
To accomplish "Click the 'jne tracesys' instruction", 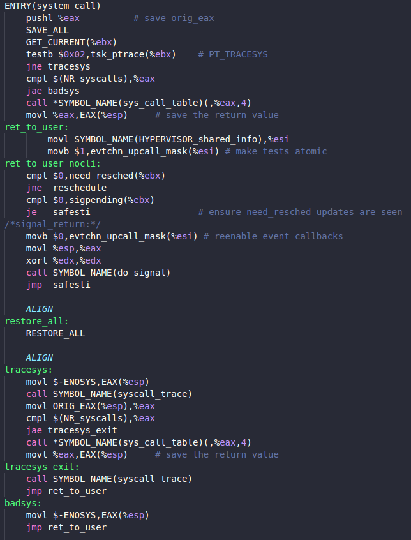I will click(58, 66).
